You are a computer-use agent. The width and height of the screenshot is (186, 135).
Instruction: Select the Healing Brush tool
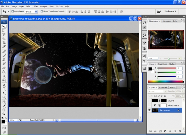point(4,52)
